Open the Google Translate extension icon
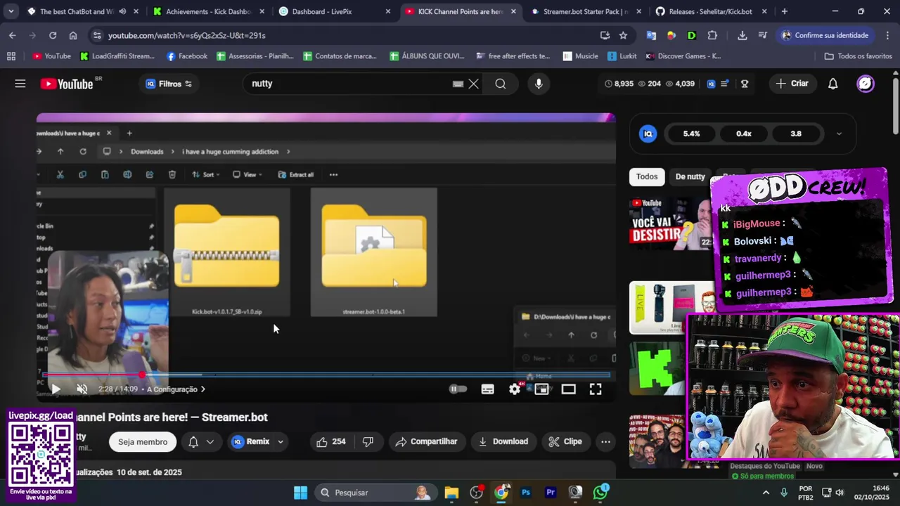900x506 pixels. coord(651,35)
